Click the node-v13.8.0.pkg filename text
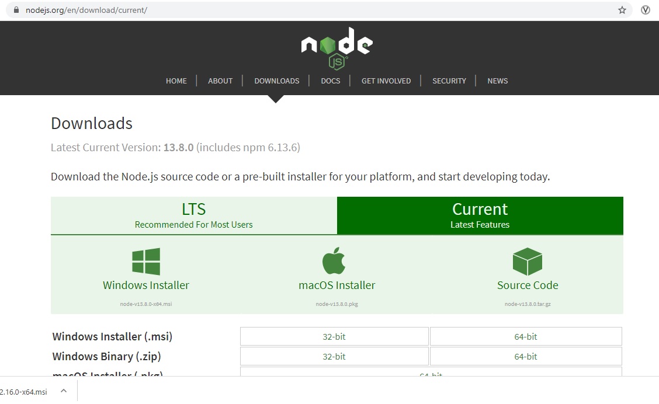Screen dimensions: 659x404 (337, 304)
